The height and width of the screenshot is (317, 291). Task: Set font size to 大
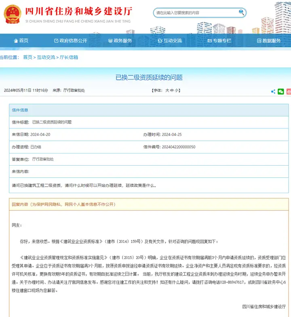coord(167,90)
